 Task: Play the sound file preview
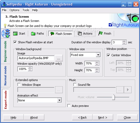128,90
